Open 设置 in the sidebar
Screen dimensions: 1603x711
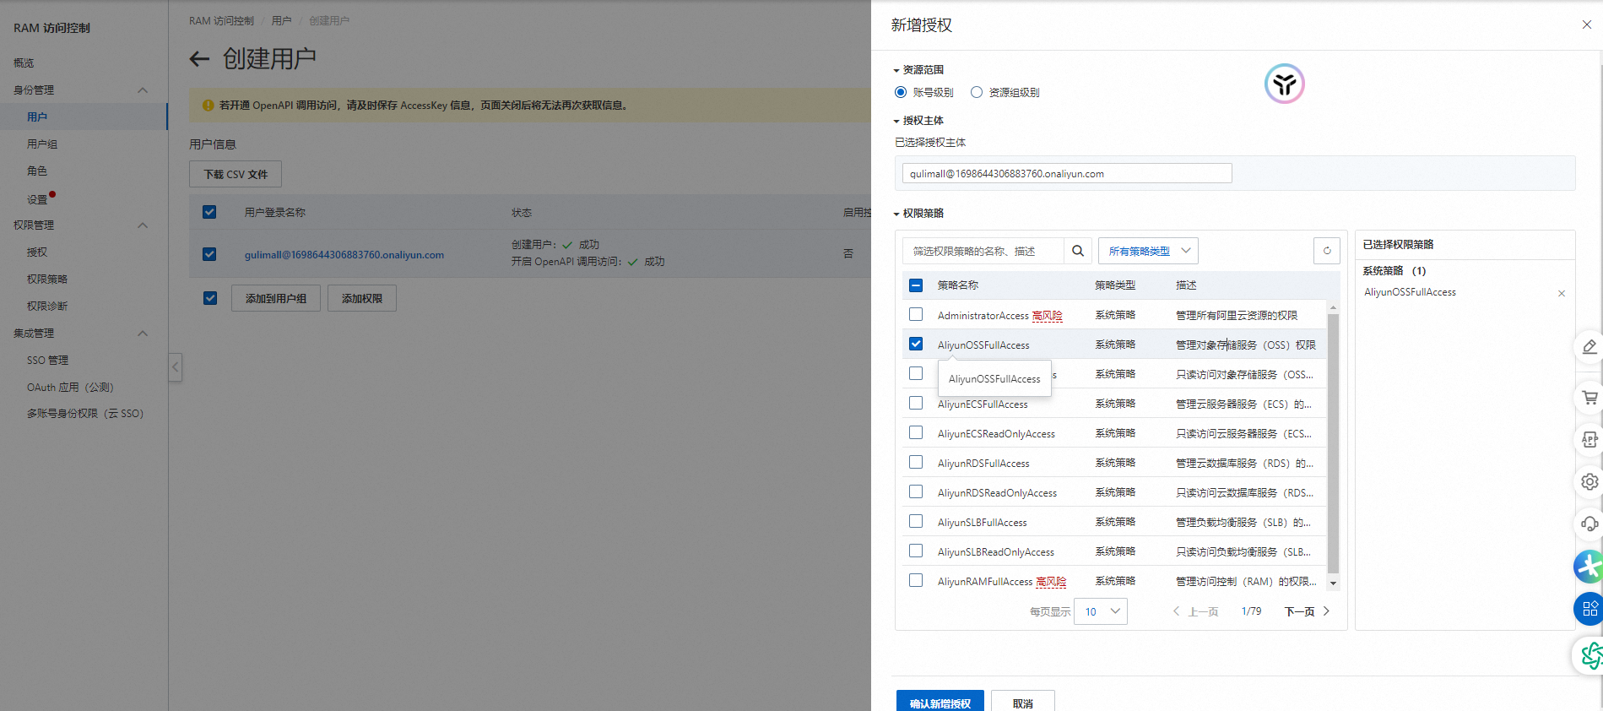pyautogui.click(x=37, y=200)
